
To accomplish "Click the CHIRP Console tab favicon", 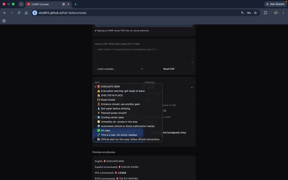I will coord(28,4).
